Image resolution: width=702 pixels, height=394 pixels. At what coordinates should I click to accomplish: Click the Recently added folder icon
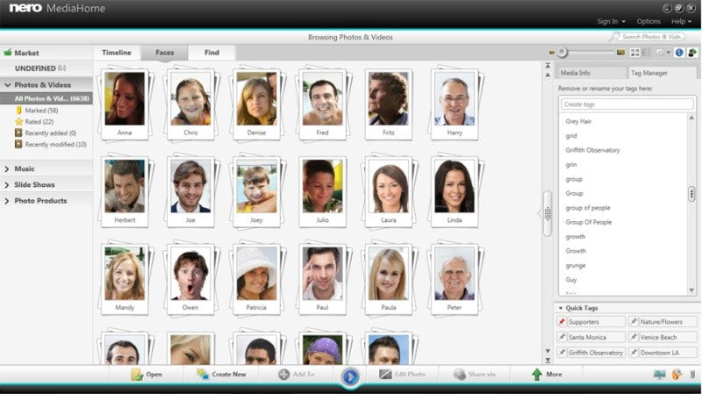pyautogui.click(x=18, y=133)
